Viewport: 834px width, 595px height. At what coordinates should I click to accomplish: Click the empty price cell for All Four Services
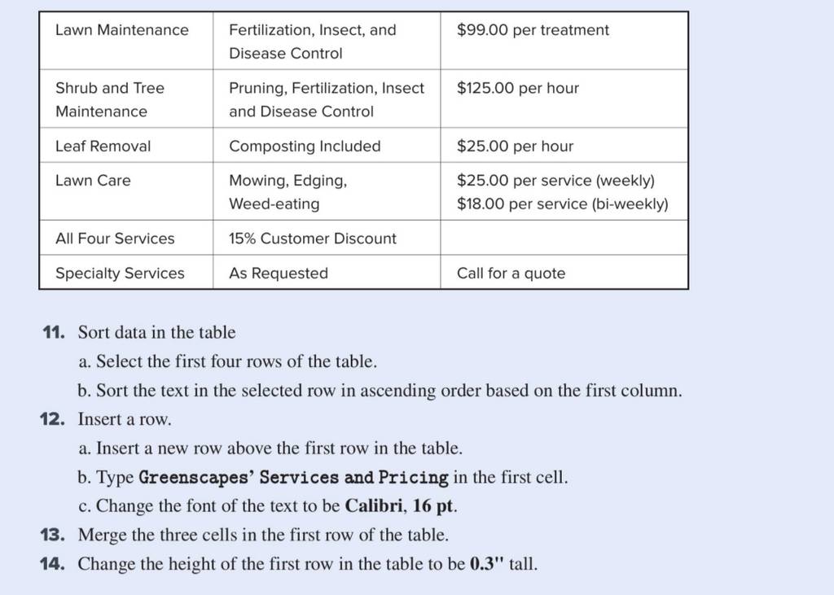click(x=564, y=238)
